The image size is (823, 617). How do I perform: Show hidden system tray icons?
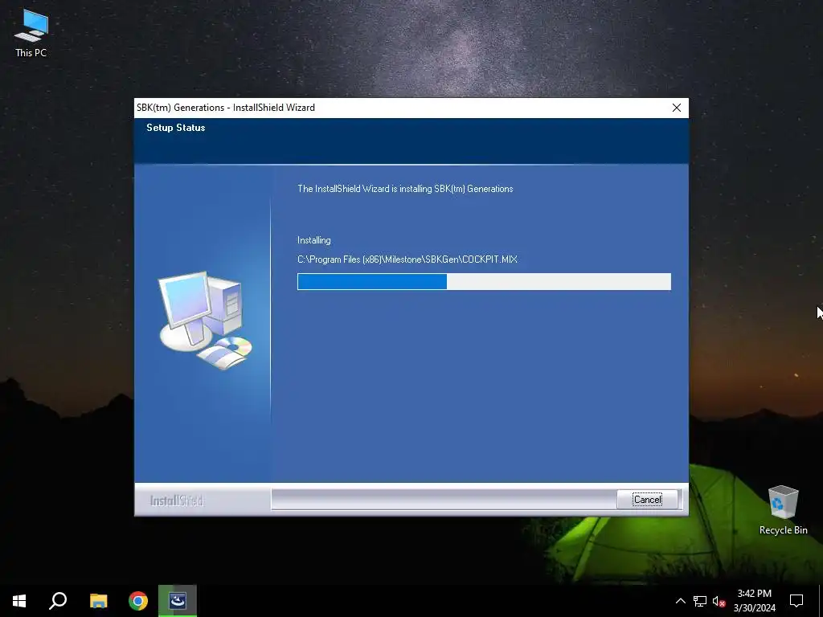[680, 601]
